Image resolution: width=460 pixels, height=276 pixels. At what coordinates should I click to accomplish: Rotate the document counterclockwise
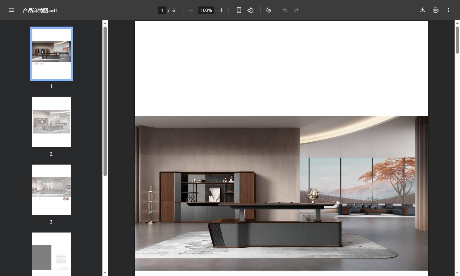250,10
